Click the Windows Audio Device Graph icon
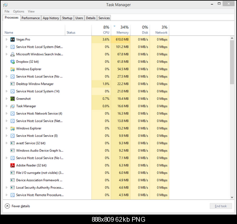 pyautogui.click(x=12, y=151)
